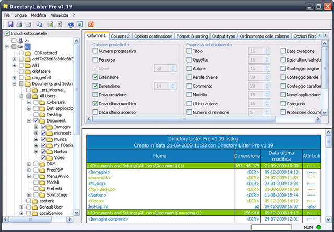The image size is (334, 232).
Task: Uncheck Dimensione column checkbox
Action: (95, 86)
